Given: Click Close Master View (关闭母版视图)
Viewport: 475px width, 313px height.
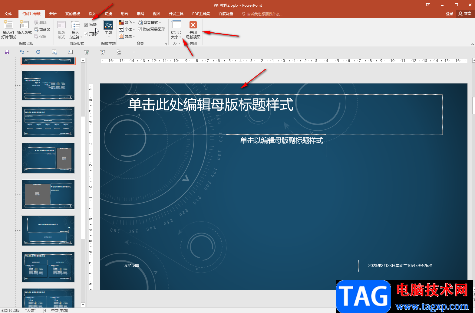Looking at the screenshot, I should coord(193,30).
